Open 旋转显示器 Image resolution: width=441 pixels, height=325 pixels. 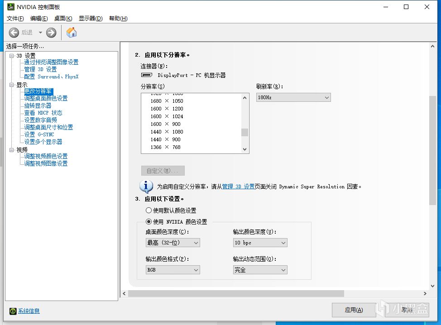tap(38, 105)
